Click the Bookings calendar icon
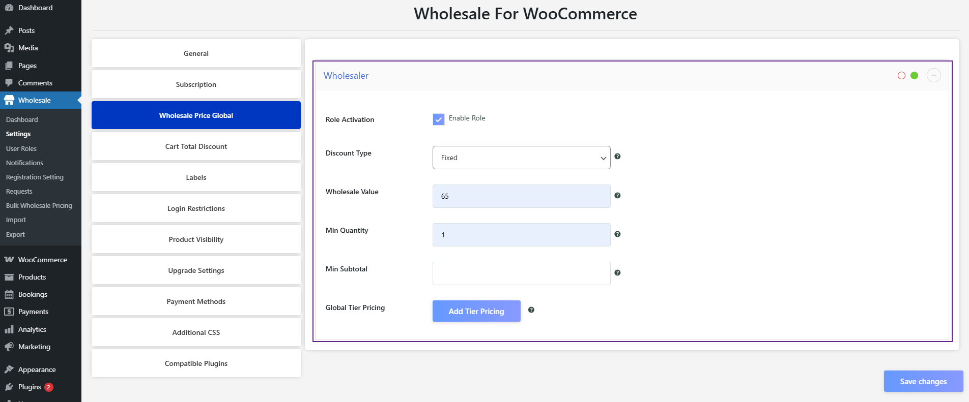The width and height of the screenshot is (969, 402). (9, 294)
